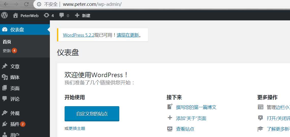Click the 自定义您的站点 button
Viewport: 290px width, 137px height.
(92, 114)
